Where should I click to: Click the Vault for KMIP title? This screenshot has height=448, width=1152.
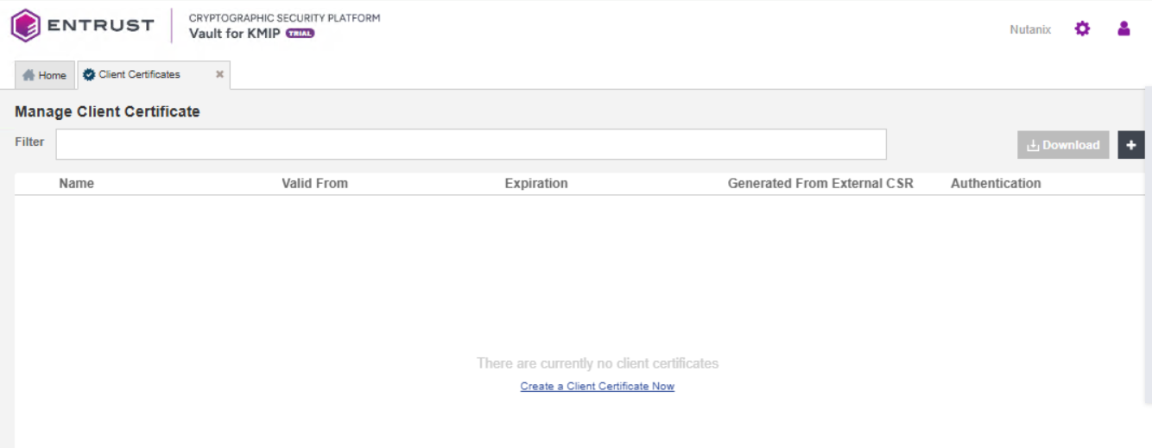[235, 34]
